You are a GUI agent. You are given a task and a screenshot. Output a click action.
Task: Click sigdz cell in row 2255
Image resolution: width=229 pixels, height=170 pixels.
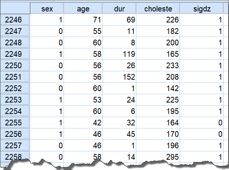click(202, 123)
